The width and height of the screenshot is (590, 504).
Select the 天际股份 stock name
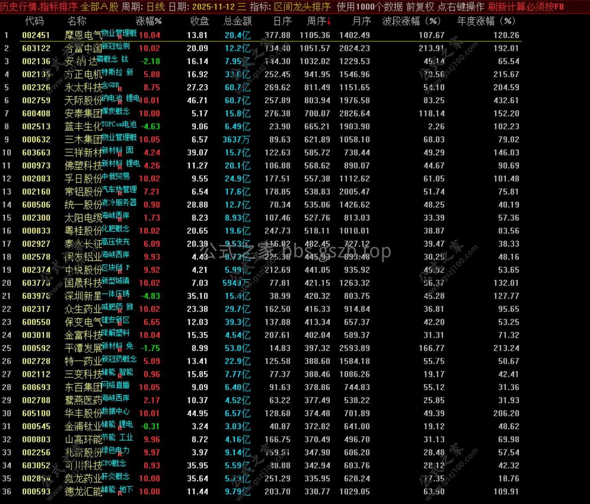[83, 101]
